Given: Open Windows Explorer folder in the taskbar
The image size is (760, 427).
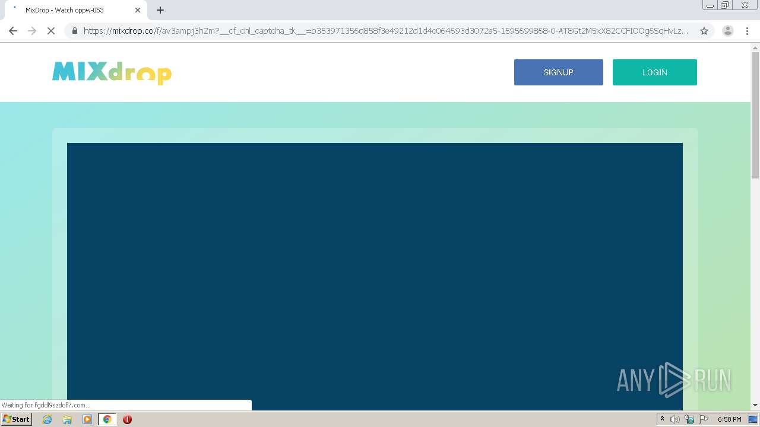Looking at the screenshot, I should point(67,419).
